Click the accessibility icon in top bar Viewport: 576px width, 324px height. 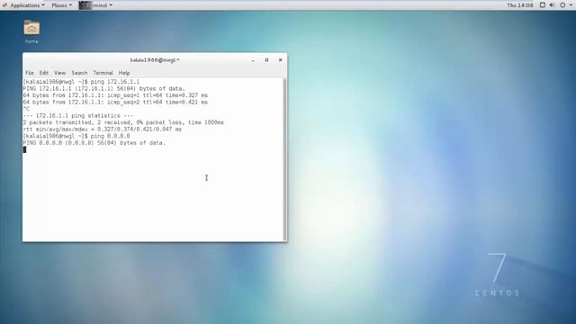click(542, 5)
